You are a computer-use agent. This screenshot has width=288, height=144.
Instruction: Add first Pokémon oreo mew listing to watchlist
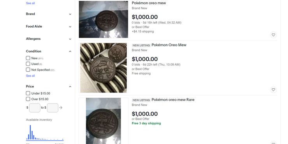(x=273, y=35)
